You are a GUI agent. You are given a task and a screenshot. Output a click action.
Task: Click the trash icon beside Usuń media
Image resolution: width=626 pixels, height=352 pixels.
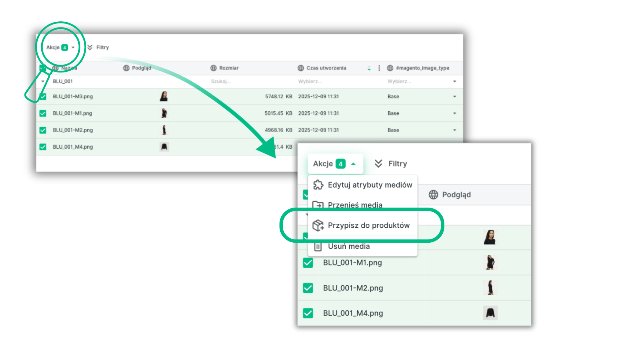coord(318,246)
